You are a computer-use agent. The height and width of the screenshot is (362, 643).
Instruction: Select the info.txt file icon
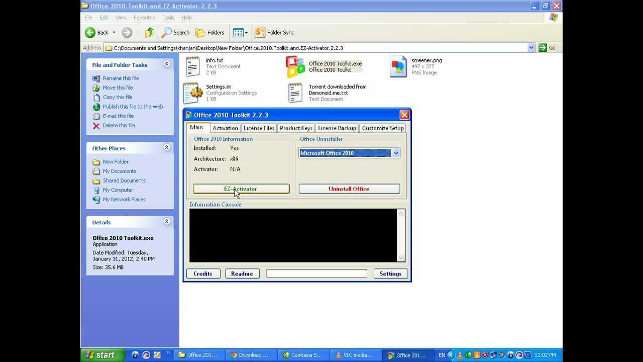(192, 66)
